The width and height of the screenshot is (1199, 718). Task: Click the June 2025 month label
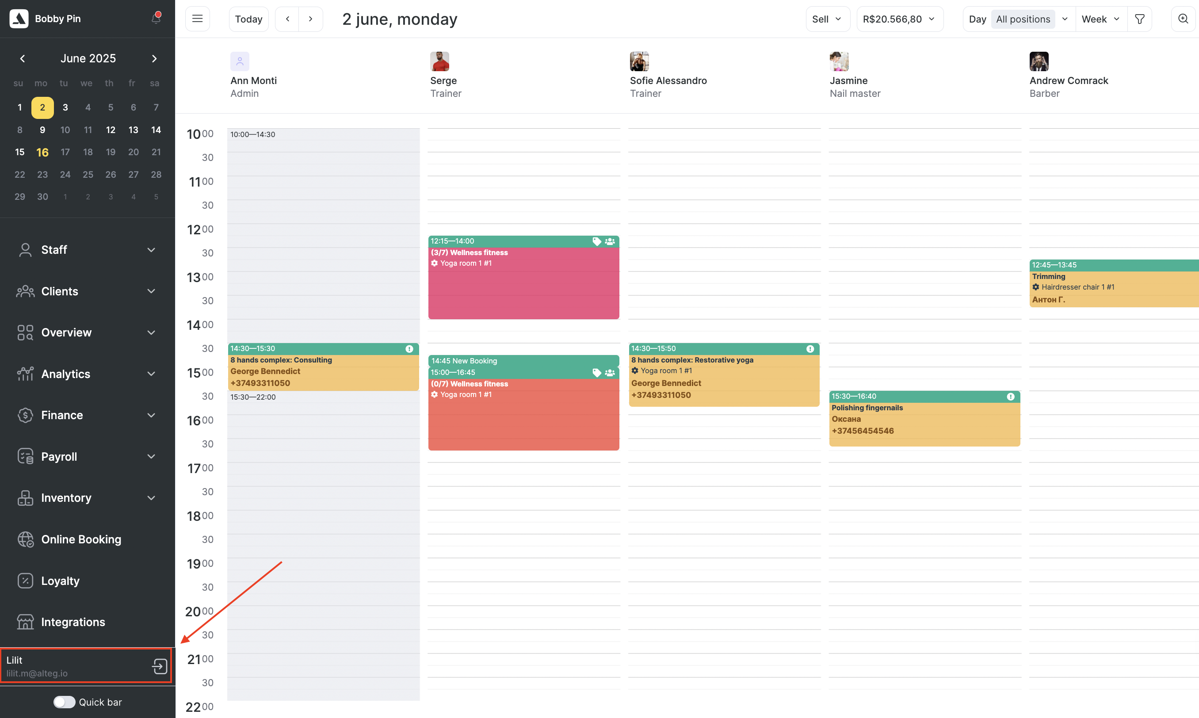point(88,58)
